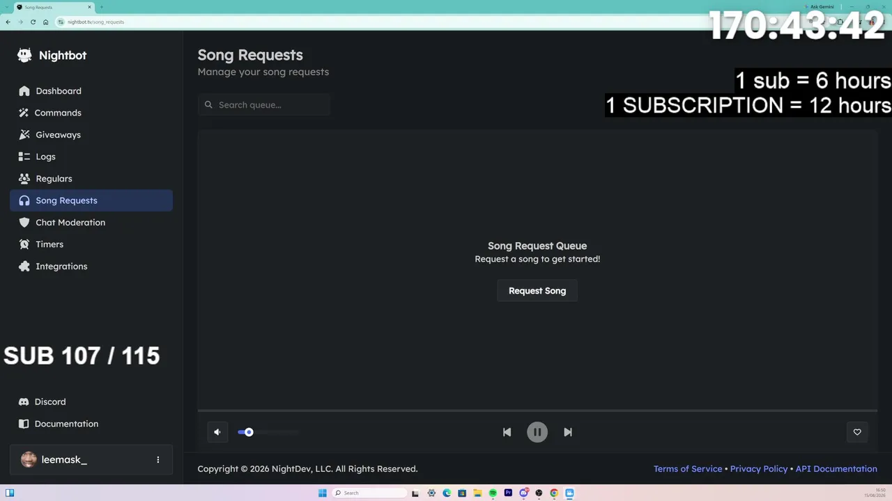
Task: Click the browser Home button
Action: point(46,22)
